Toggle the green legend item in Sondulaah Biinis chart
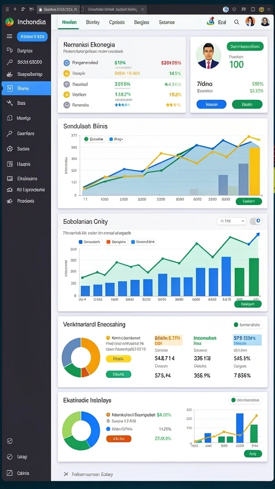The image size is (275, 489). (x=95, y=139)
